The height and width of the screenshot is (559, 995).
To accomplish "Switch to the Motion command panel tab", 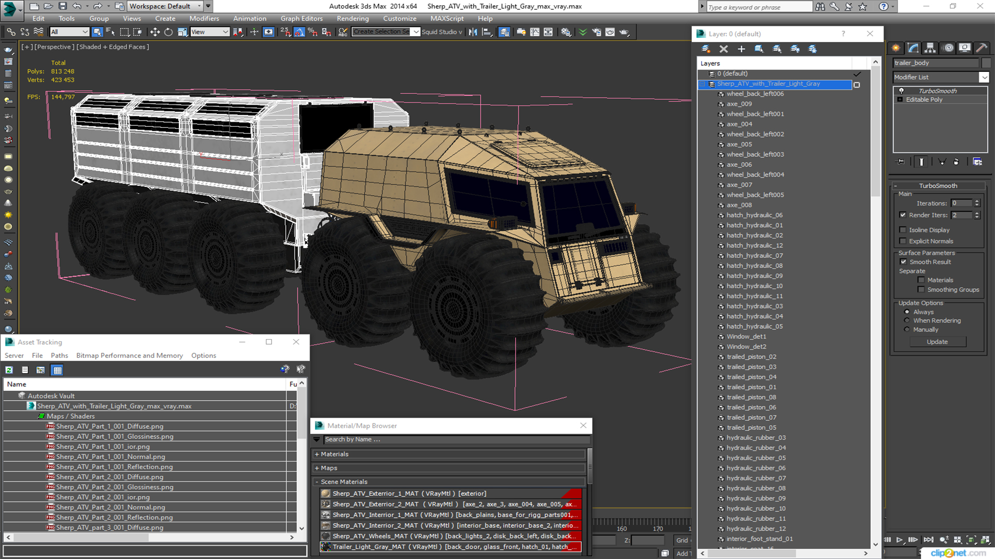I will [948, 48].
